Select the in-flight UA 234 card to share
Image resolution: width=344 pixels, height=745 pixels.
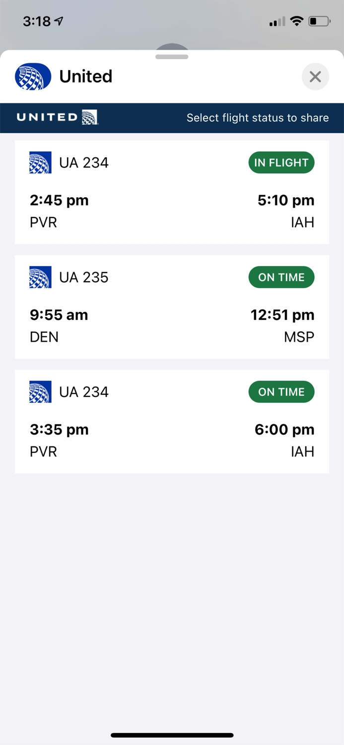coord(172,192)
